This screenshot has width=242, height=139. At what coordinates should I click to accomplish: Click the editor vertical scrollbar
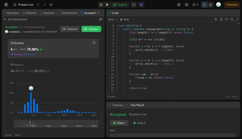coord(239,57)
